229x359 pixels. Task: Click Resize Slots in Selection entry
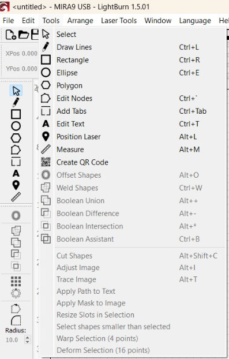pos(132,315)
